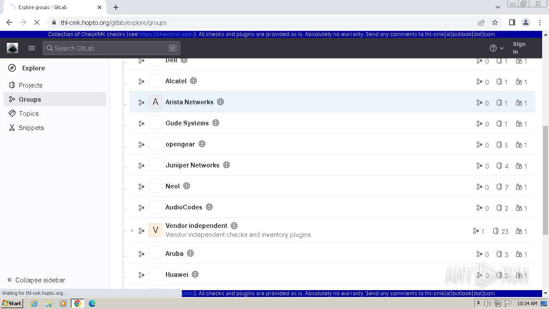
Task: Open the Chrome profile icon
Action: point(525,22)
